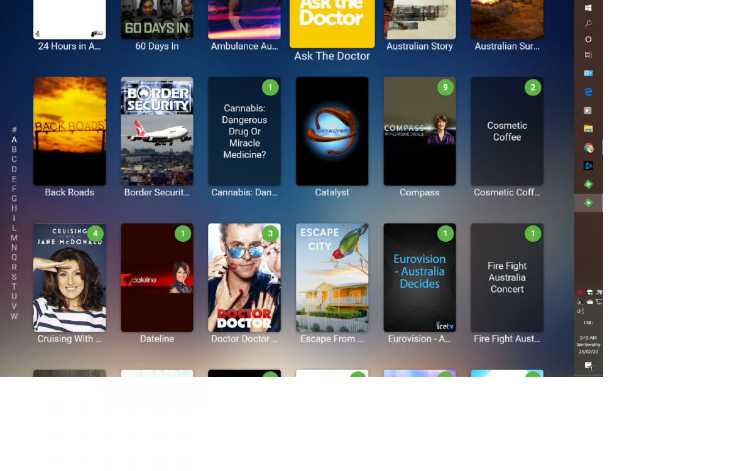Open the Windows Start menu
This screenshot has height=471, width=754.
(588, 8)
